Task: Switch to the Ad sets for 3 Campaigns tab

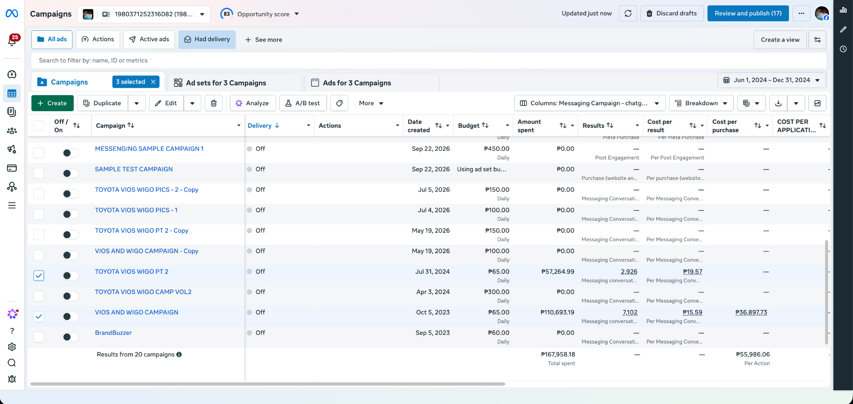Action: [x=235, y=83]
